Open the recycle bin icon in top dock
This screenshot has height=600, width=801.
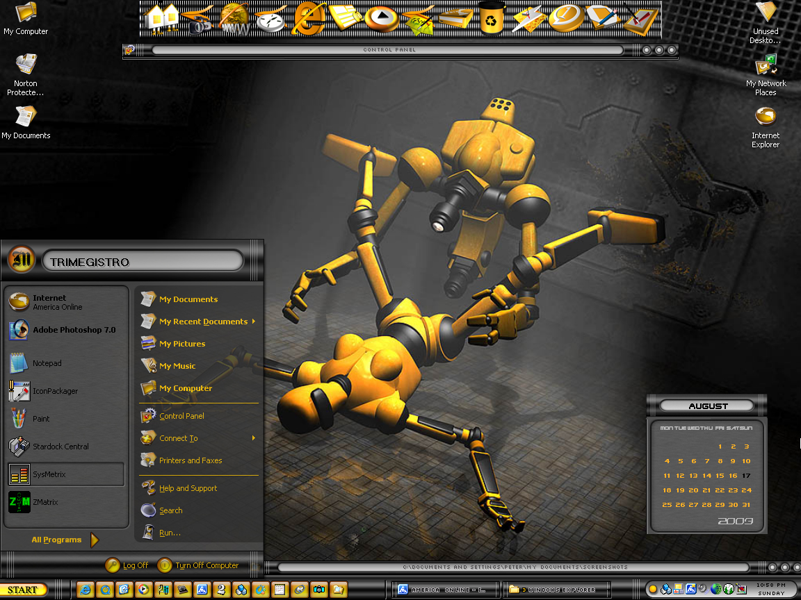(491, 18)
